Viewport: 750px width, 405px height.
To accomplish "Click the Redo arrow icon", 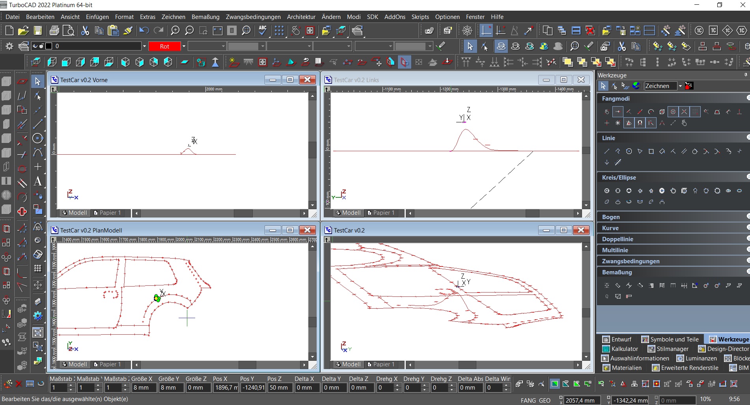I will [x=159, y=30].
